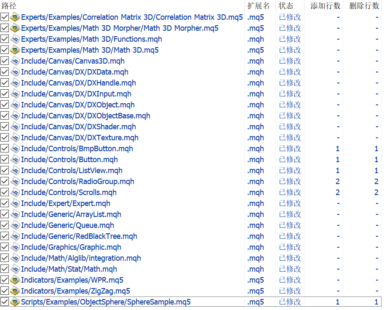Click the file icon of ListView.mqh
This screenshot has width=392, height=310.
pos(15,171)
